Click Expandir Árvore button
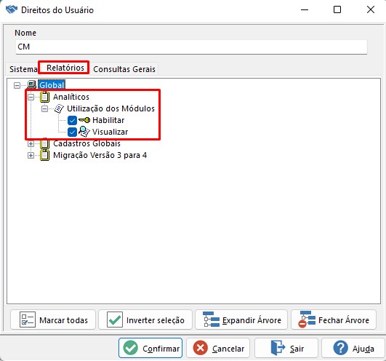The width and height of the screenshot is (386, 361). [x=241, y=320]
